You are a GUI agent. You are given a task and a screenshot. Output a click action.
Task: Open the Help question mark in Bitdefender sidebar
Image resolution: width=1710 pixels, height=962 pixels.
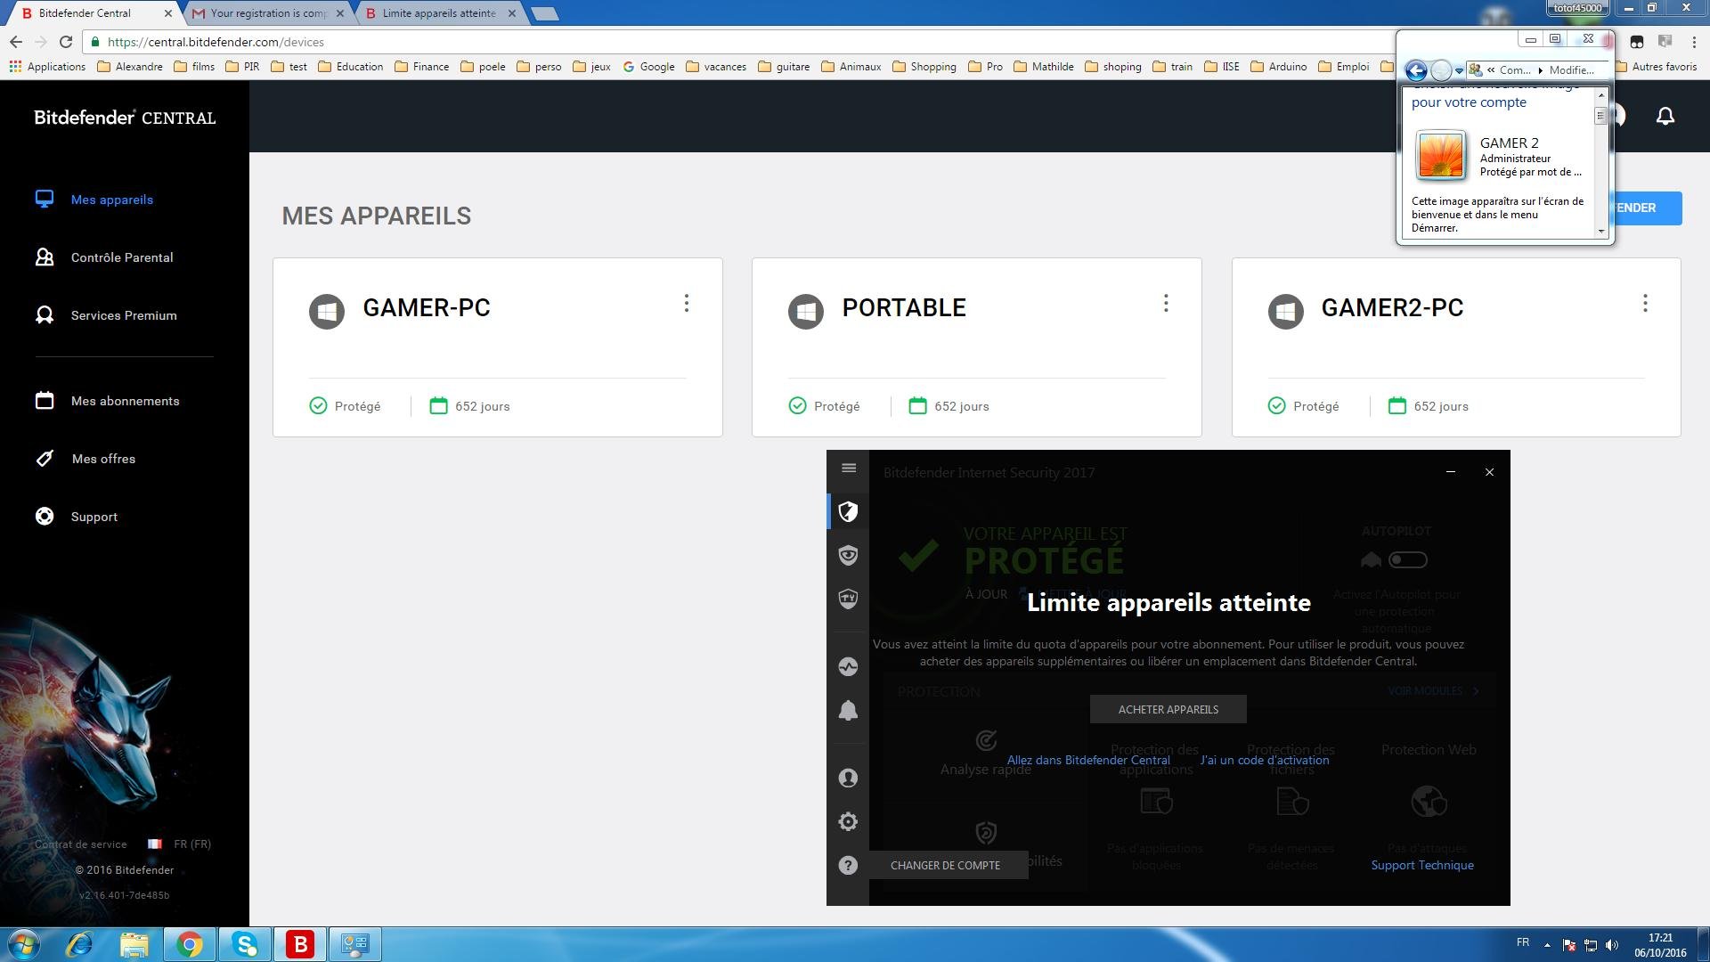tap(848, 865)
